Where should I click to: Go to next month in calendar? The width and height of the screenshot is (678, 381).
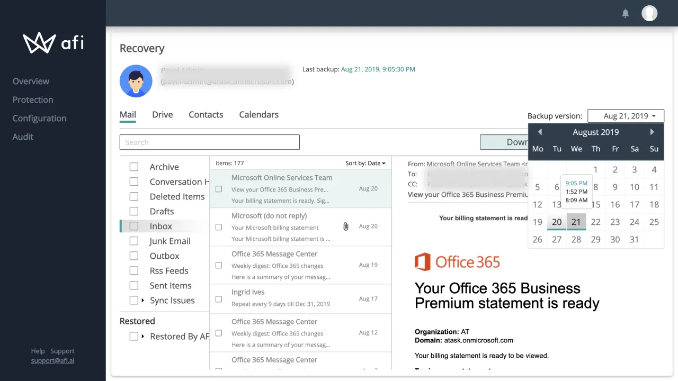tap(652, 132)
